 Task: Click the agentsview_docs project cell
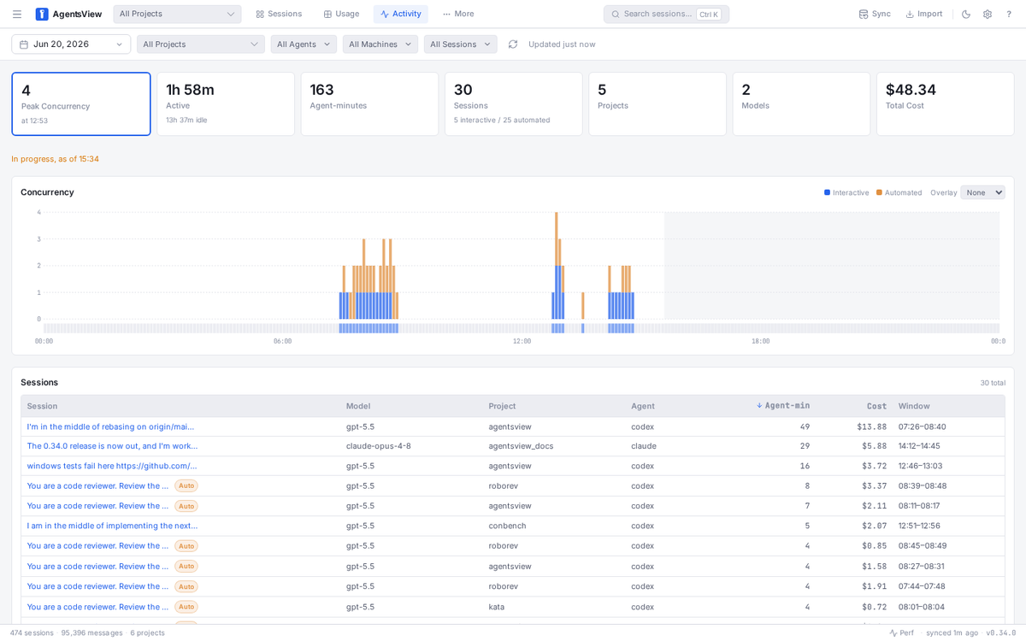pos(521,446)
